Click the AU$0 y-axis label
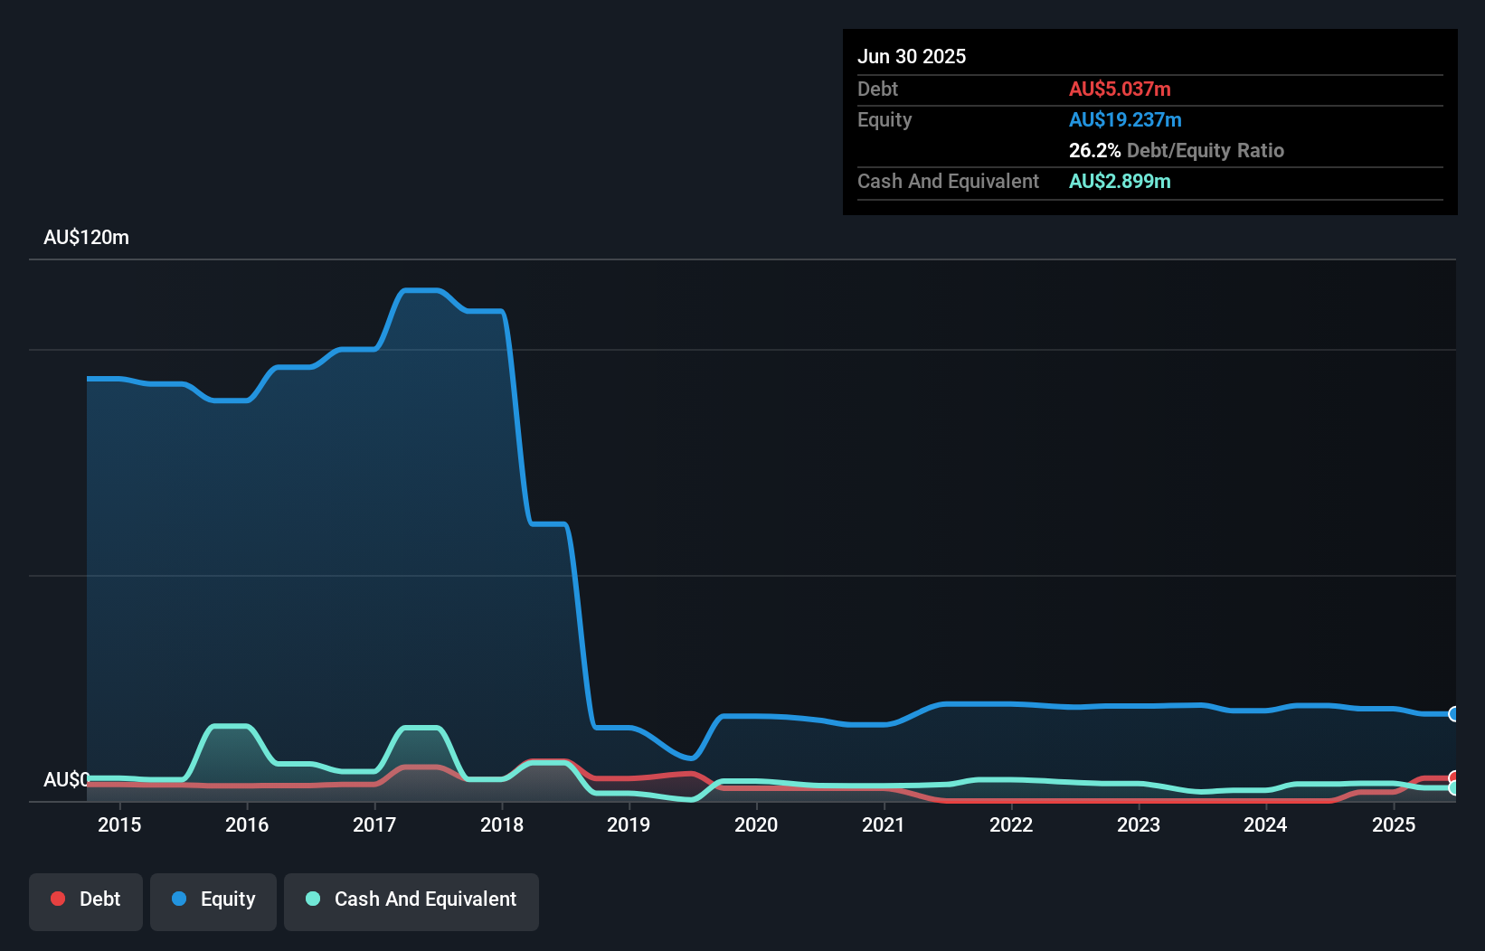The height and width of the screenshot is (951, 1485). 66,779
